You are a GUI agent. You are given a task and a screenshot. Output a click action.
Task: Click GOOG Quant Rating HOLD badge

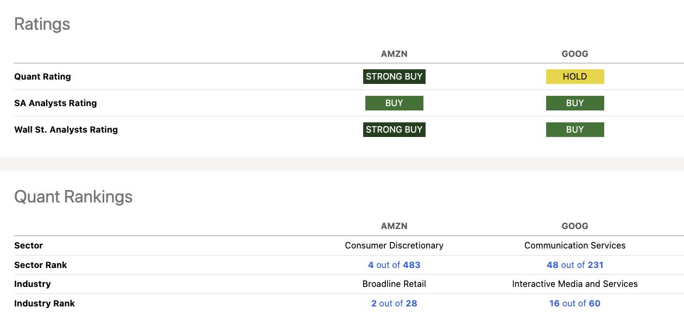tap(575, 76)
